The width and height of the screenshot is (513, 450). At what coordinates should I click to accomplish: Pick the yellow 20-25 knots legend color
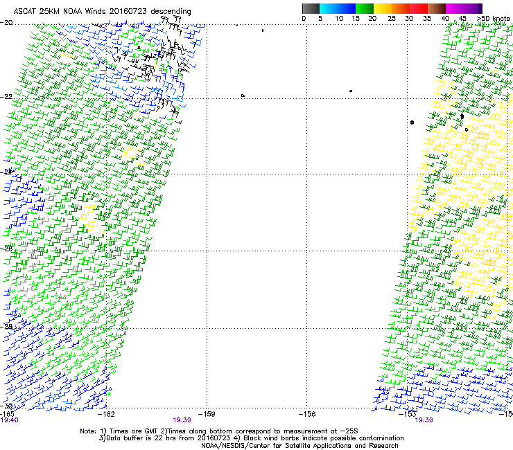point(383,8)
